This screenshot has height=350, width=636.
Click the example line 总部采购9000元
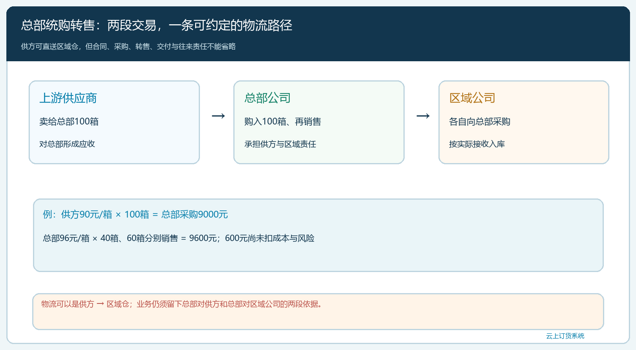(x=135, y=214)
